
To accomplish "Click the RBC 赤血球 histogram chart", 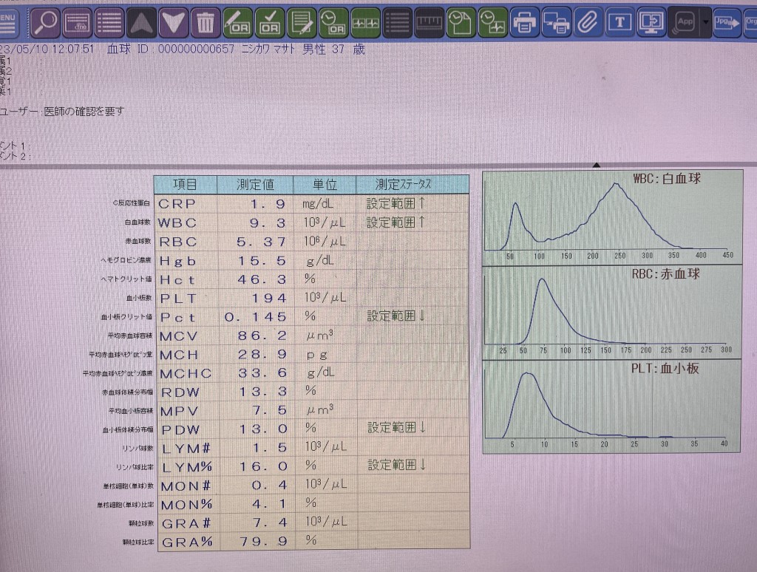I will (x=612, y=311).
